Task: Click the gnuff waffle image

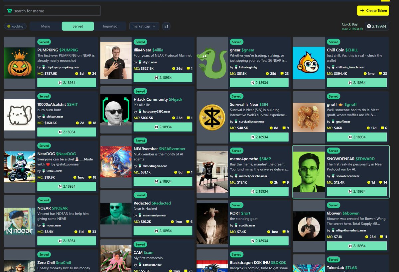Action: point(309,117)
